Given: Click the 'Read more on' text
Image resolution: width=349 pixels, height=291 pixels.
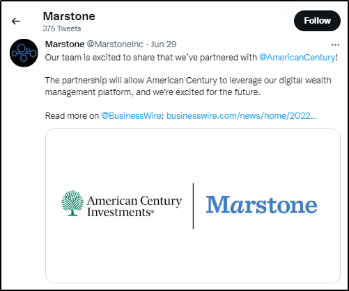Looking at the screenshot, I should tap(72, 115).
